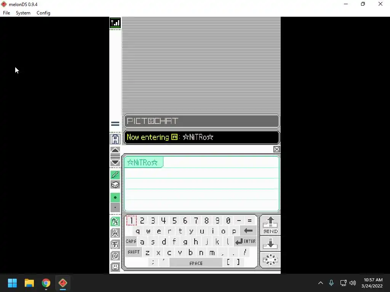Tap the letter z key

coord(148,252)
